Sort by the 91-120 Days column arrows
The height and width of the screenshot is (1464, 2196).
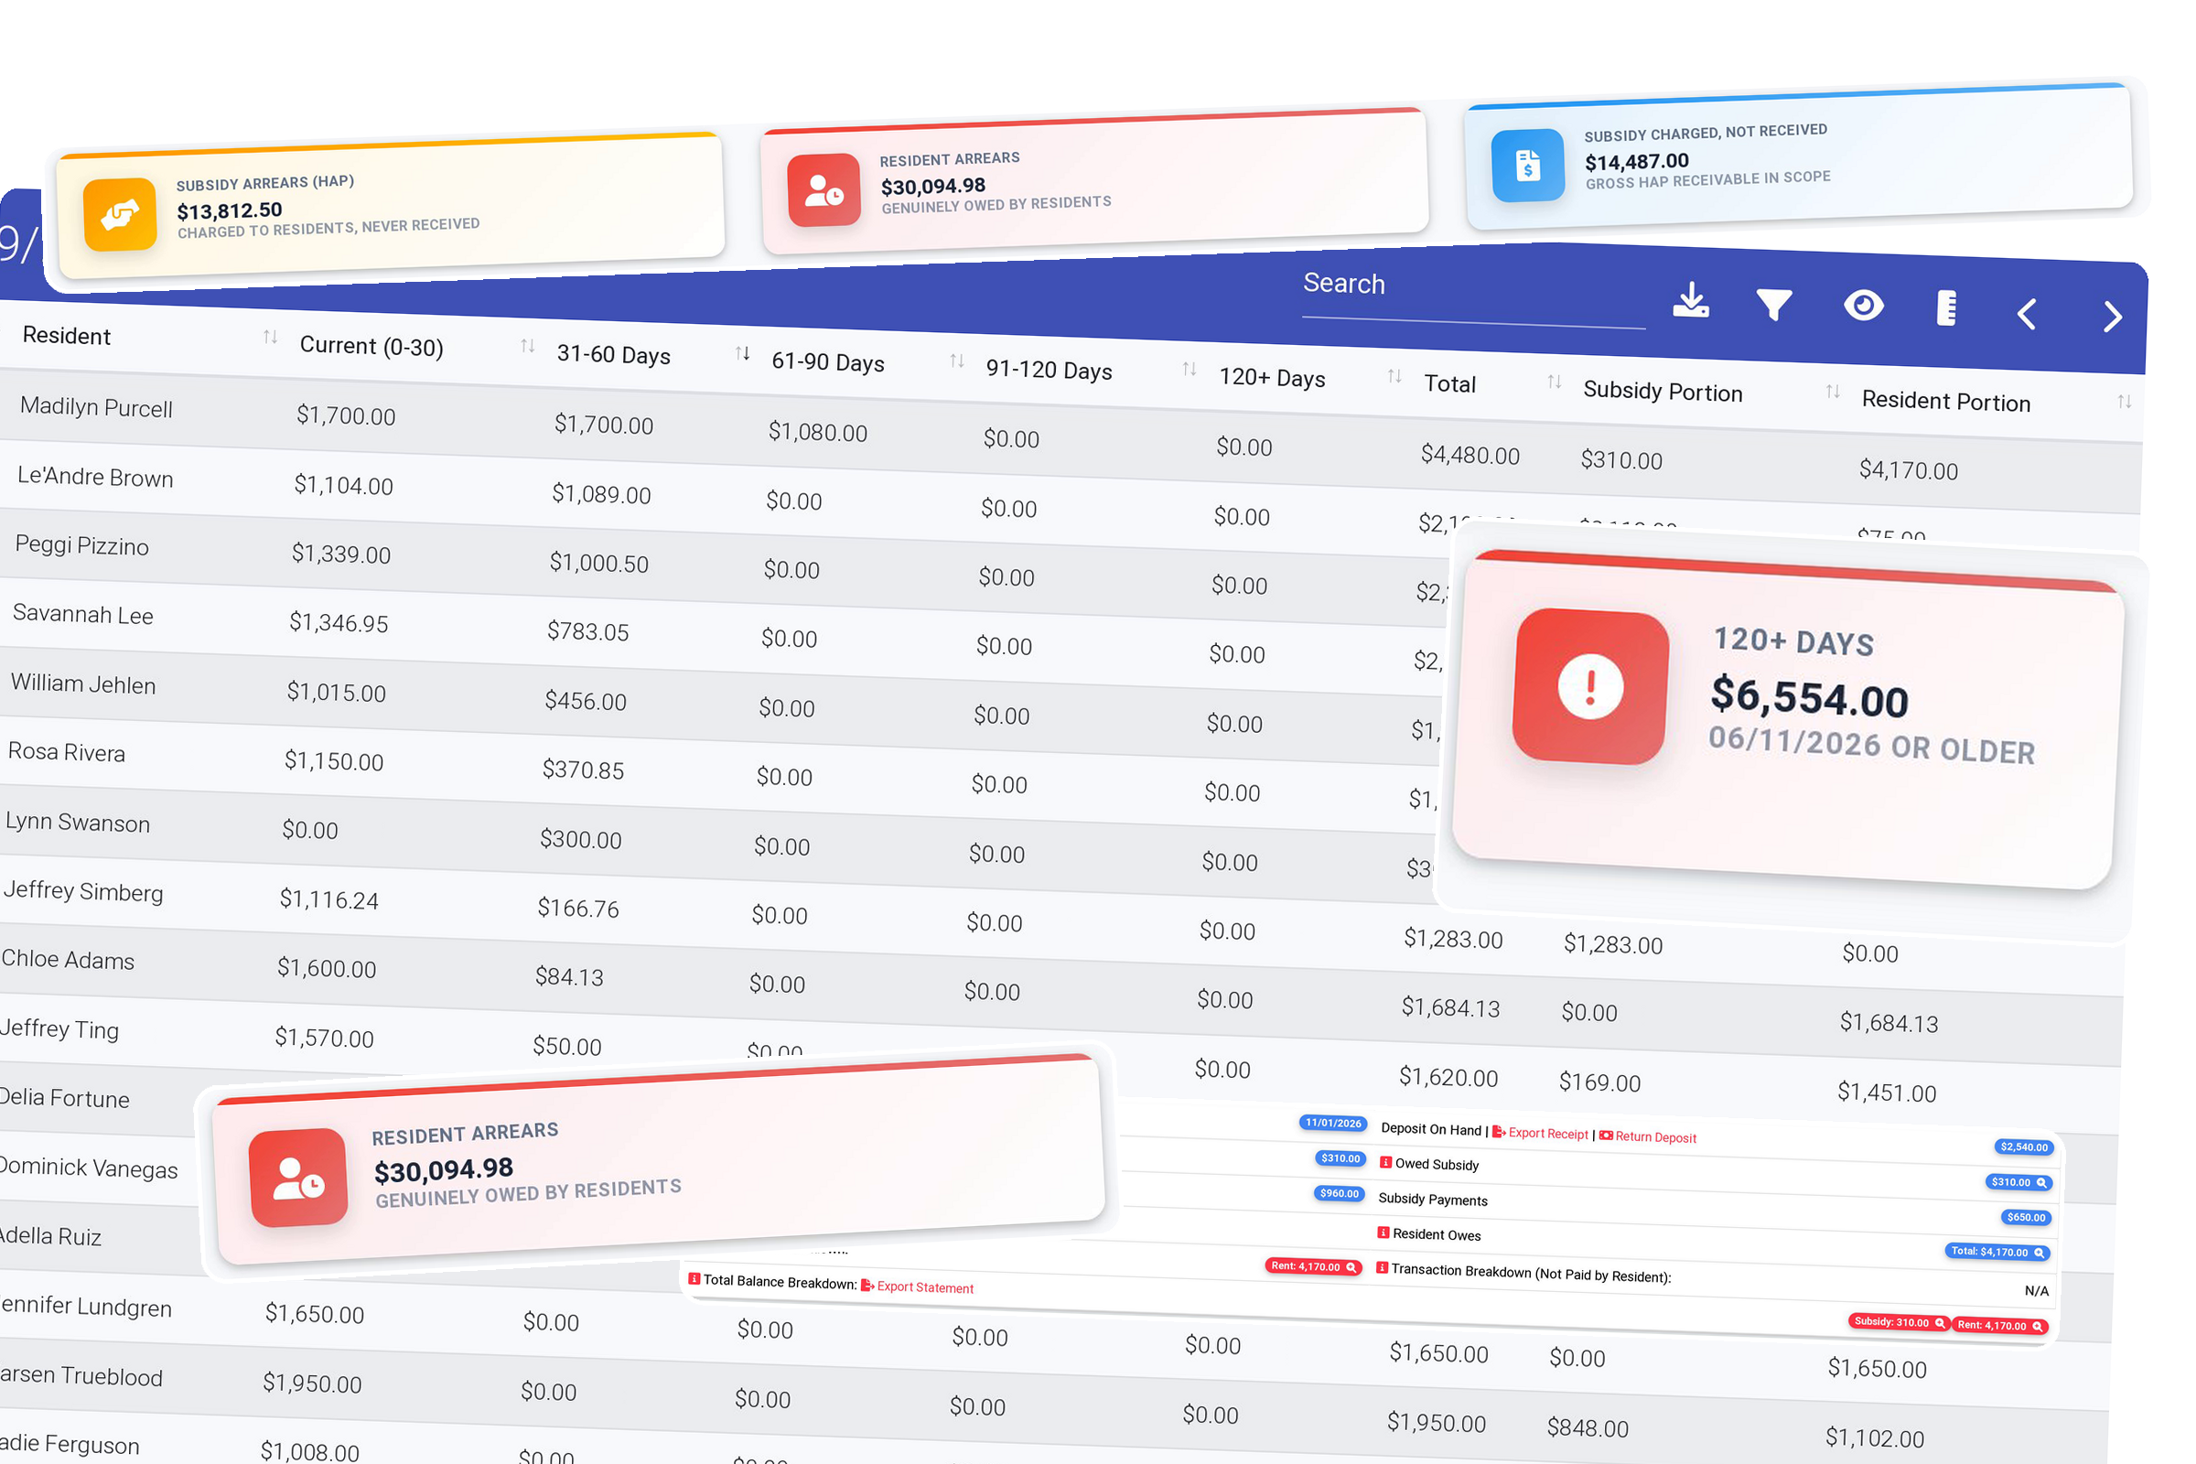pyautogui.click(x=1189, y=369)
